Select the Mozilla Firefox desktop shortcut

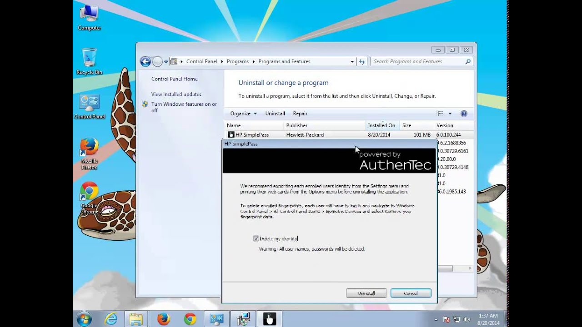point(89,154)
